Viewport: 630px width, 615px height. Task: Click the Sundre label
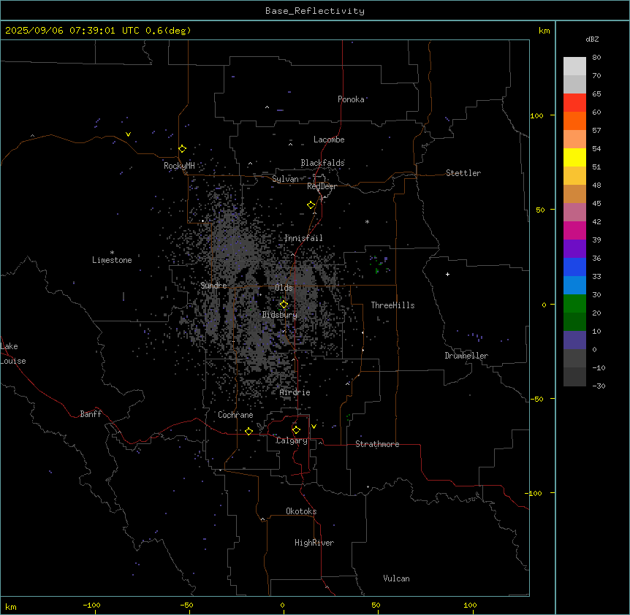pyautogui.click(x=213, y=286)
